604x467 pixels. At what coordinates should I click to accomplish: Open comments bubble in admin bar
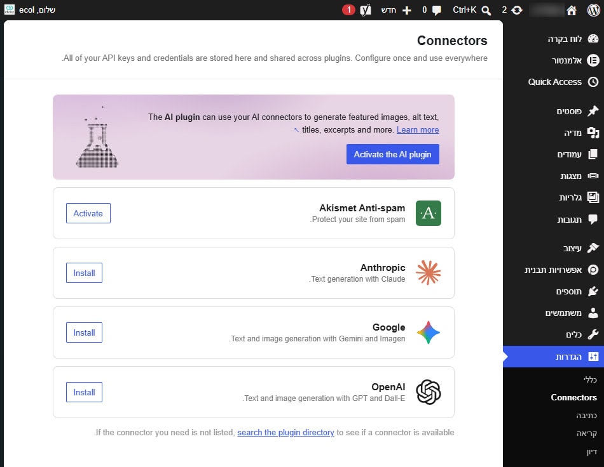pos(437,10)
